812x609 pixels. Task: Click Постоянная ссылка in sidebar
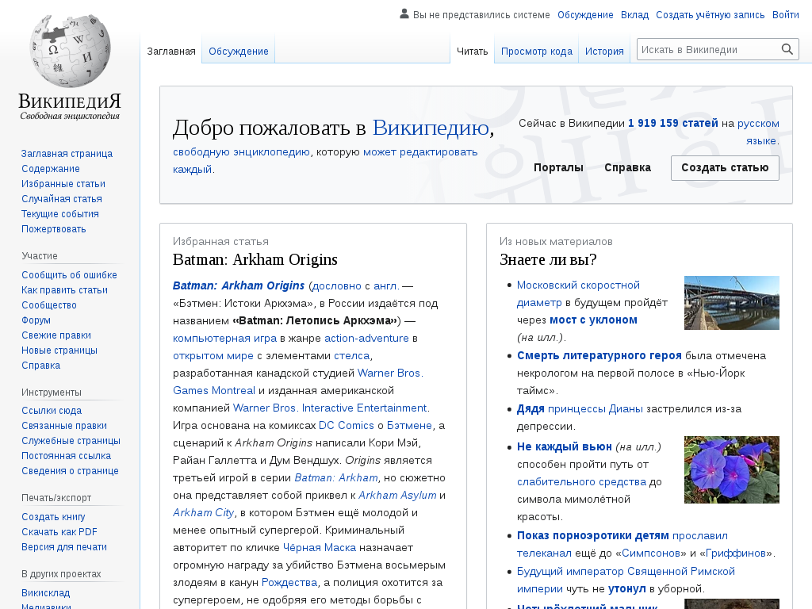[67, 456]
